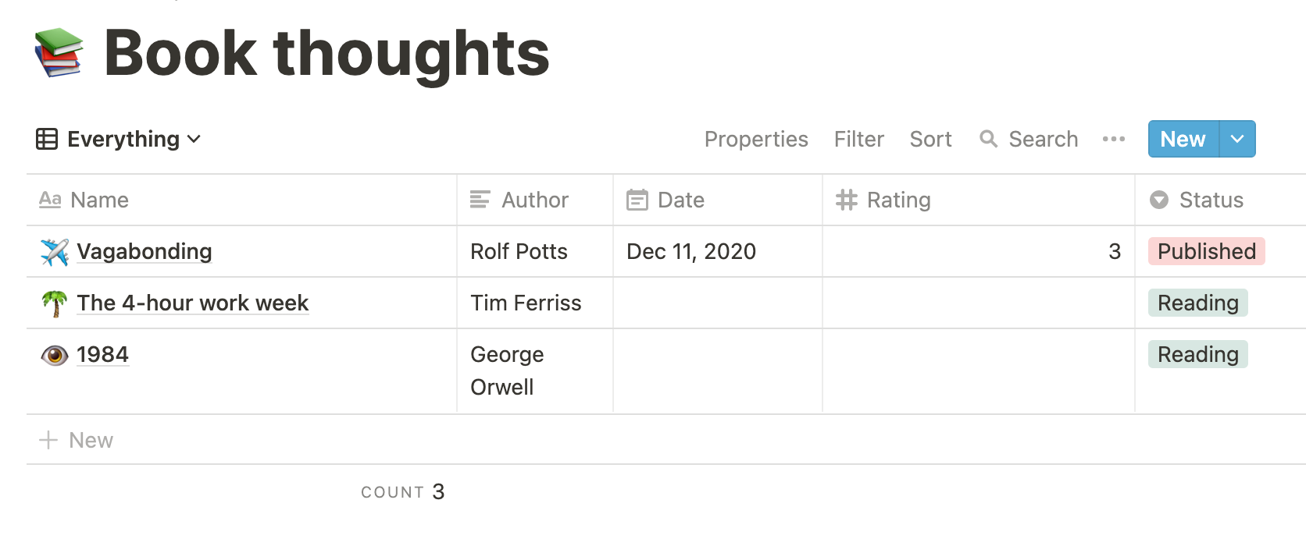Click the palm tree icon beside 4-hour work week
This screenshot has width=1306, height=546.
point(55,303)
